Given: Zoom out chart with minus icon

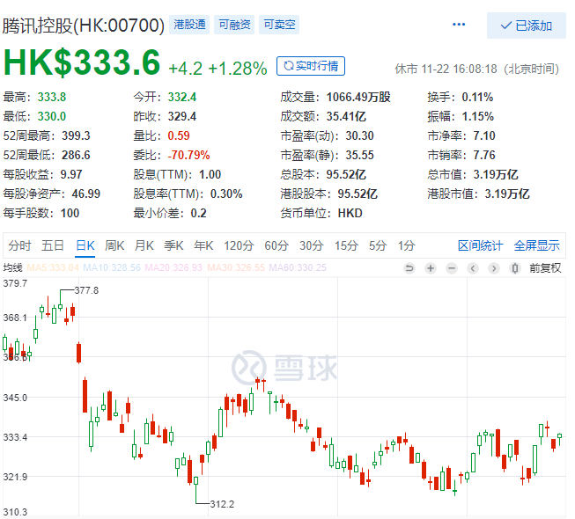Looking at the screenshot, I should (x=452, y=268).
